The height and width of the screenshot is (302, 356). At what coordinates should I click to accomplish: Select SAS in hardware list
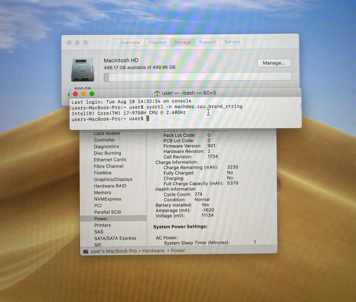99,232
